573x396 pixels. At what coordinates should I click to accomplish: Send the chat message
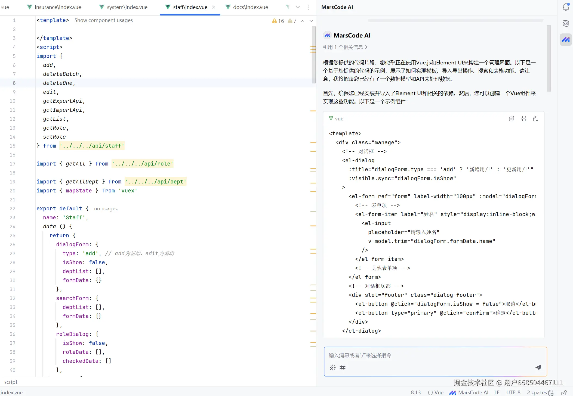(538, 367)
